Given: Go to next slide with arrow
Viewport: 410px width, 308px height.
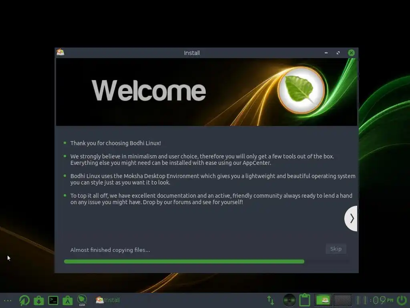Looking at the screenshot, I should [351, 219].
